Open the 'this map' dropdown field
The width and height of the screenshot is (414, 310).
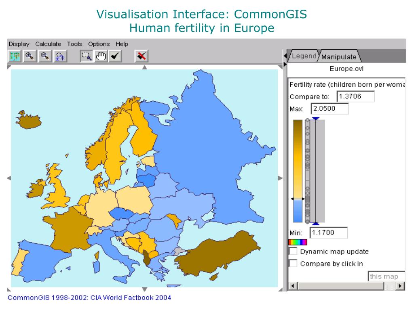click(x=386, y=276)
